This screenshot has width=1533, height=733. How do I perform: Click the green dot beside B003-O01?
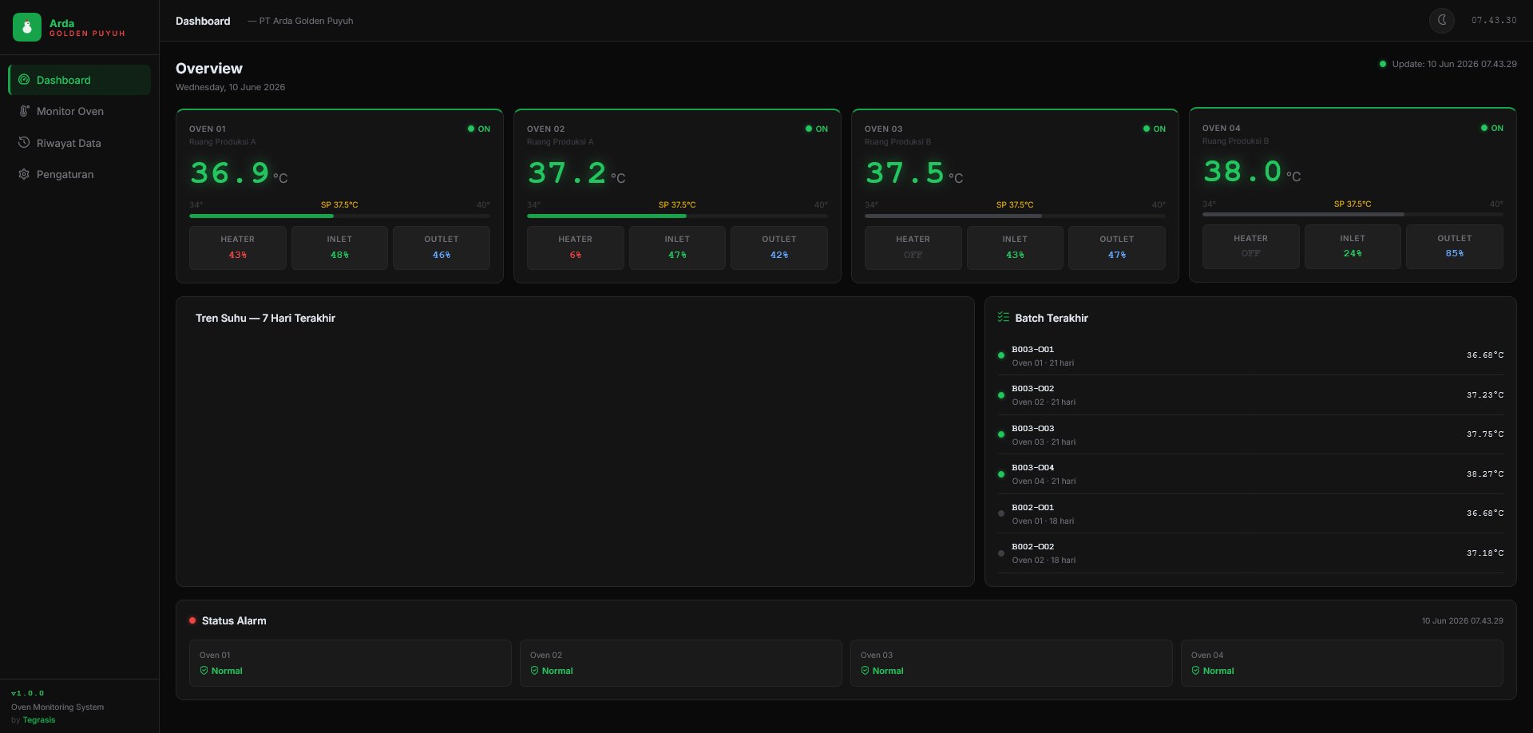[1001, 355]
